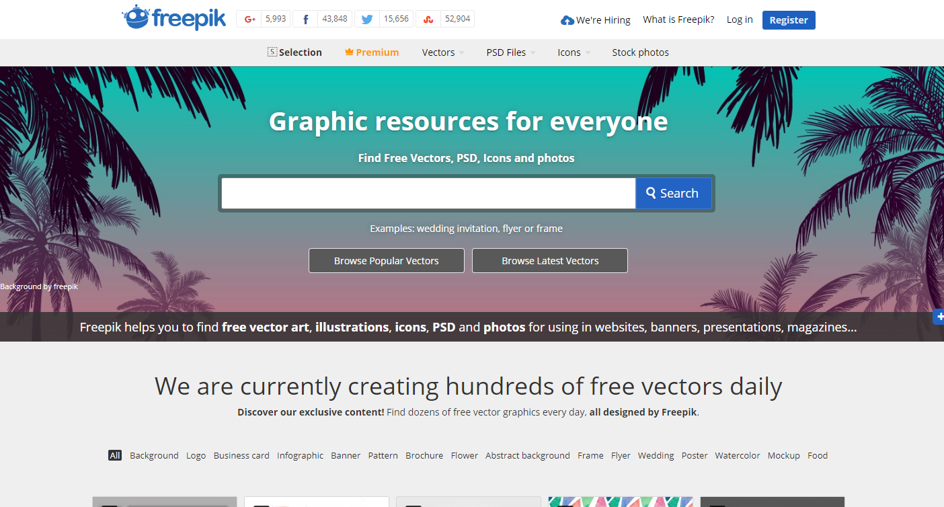Screen dimensions: 944x507
Task: Click the Twitter share icon
Action: pyautogui.click(x=366, y=19)
